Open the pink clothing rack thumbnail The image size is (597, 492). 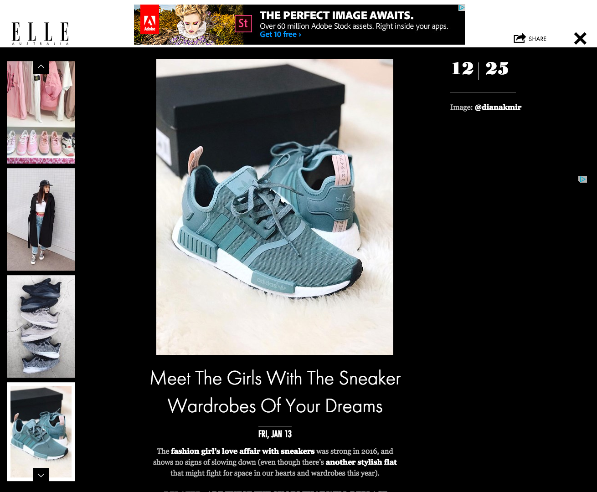pos(41,112)
